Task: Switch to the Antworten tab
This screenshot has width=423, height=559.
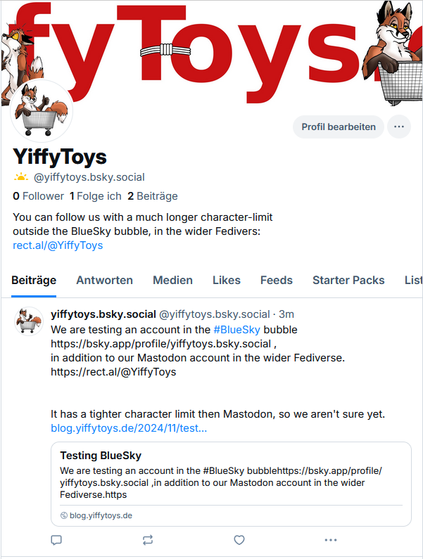Action: pyautogui.click(x=104, y=280)
